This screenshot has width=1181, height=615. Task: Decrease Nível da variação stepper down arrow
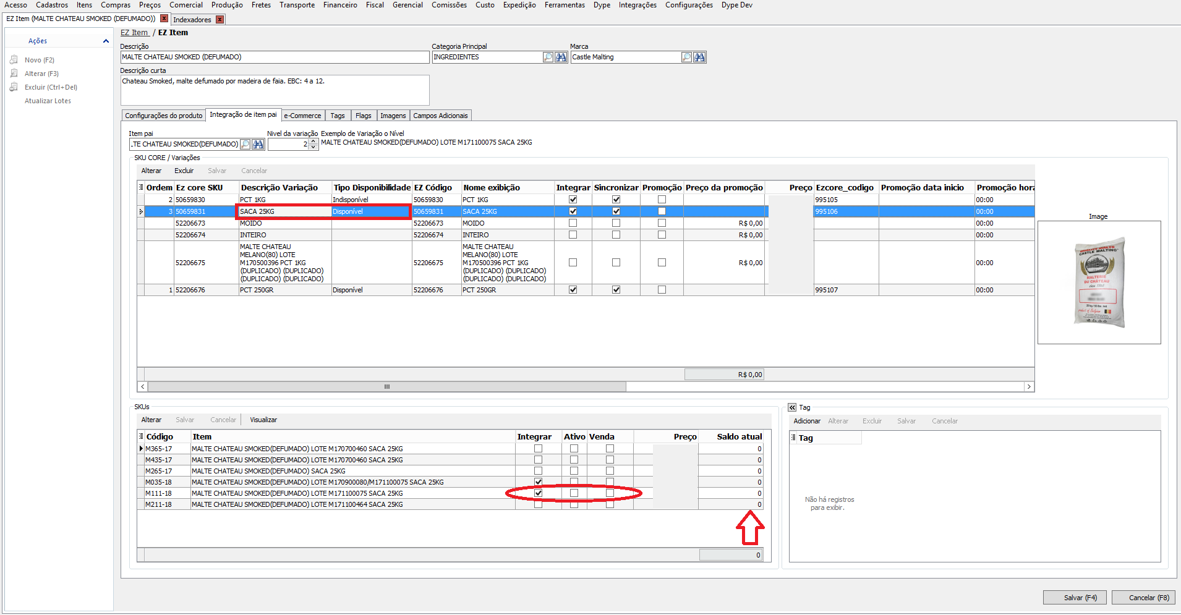[x=313, y=147]
